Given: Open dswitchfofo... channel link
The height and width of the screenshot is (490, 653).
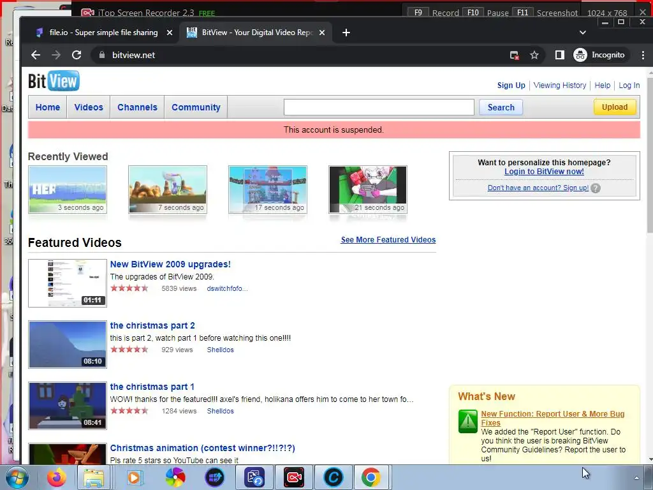Looking at the screenshot, I should tap(228, 288).
